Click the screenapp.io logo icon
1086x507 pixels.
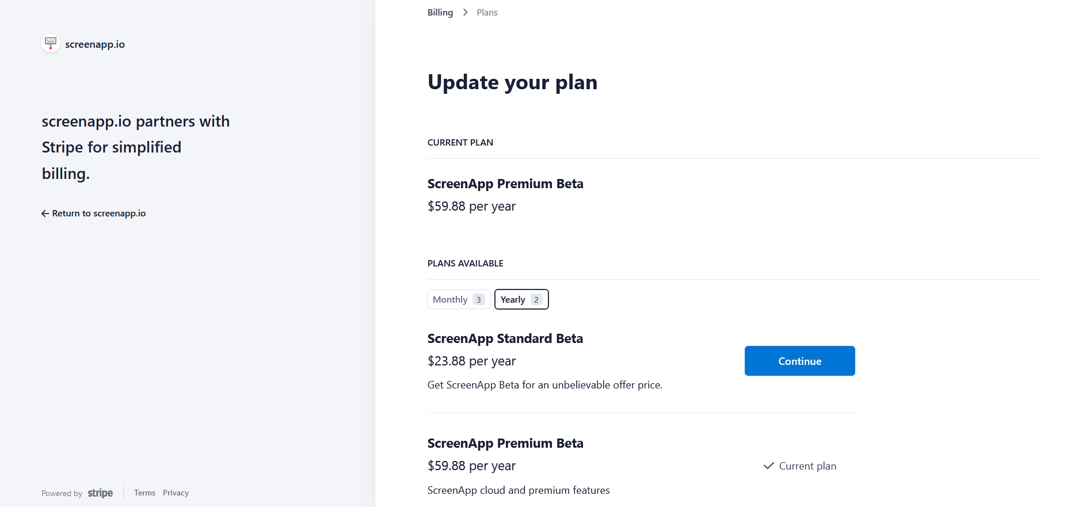pyautogui.click(x=51, y=44)
